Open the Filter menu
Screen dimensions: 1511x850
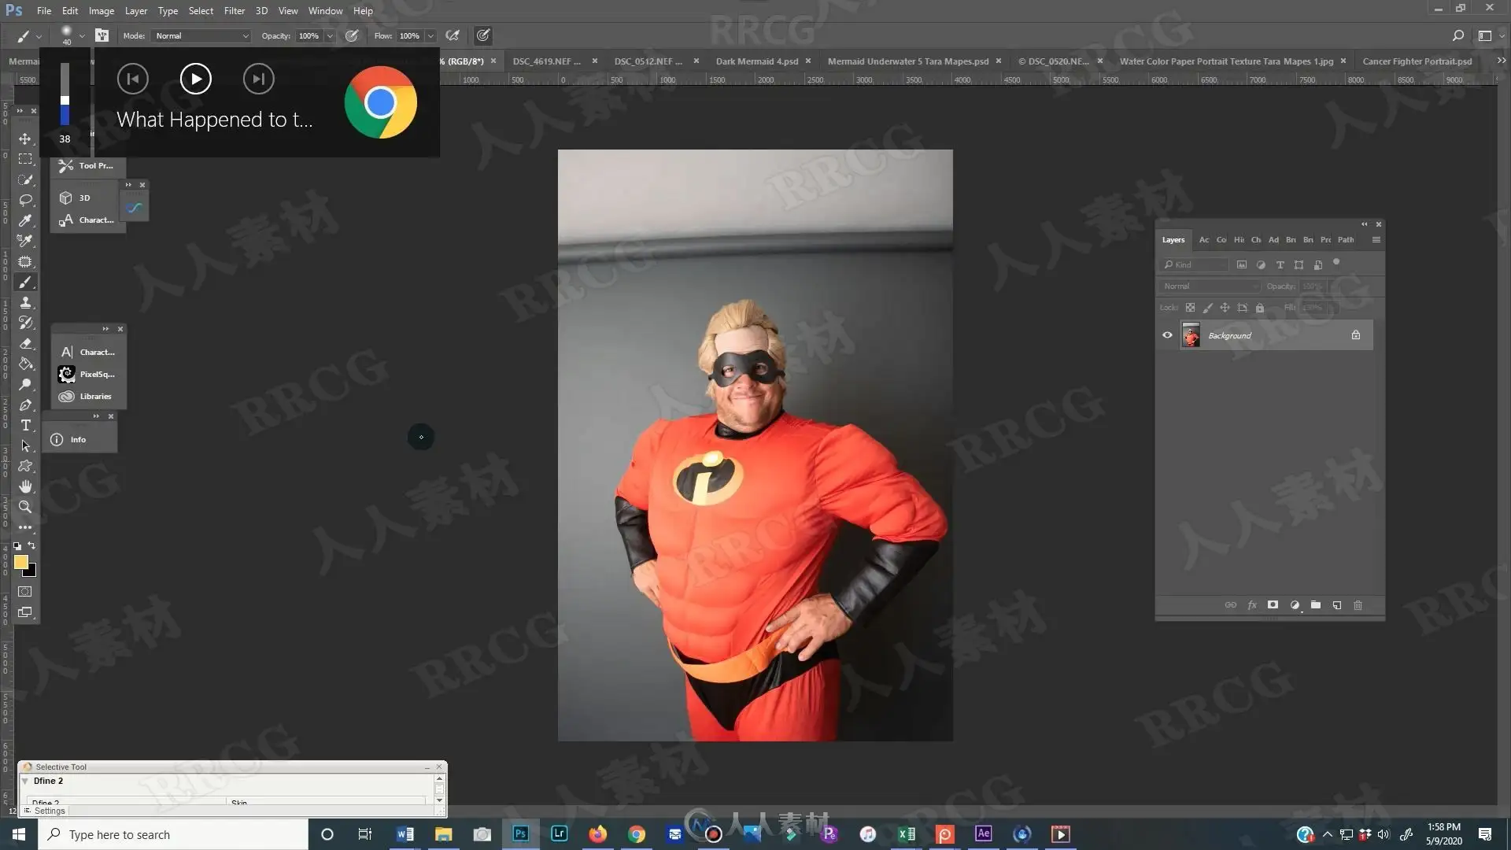click(x=234, y=11)
